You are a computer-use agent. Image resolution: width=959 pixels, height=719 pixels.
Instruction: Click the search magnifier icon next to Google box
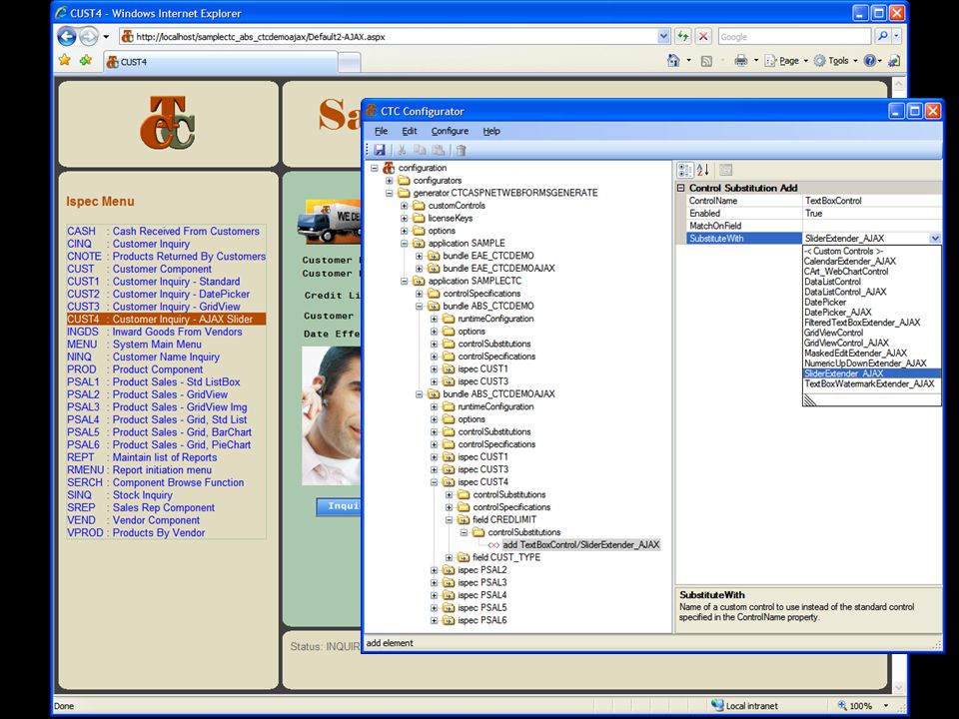pyautogui.click(x=882, y=37)
